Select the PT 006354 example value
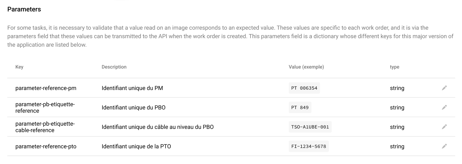The width and height of the screenshot is (462, 164). pyautogui.click(x=304, y=88)
